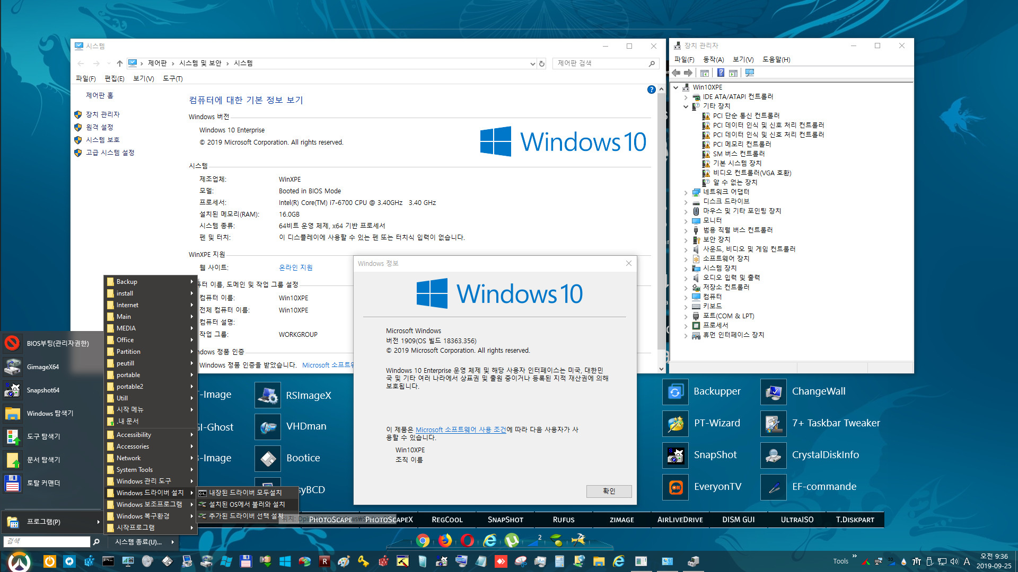Click 제어판 검색 search field

click(605, 64)
